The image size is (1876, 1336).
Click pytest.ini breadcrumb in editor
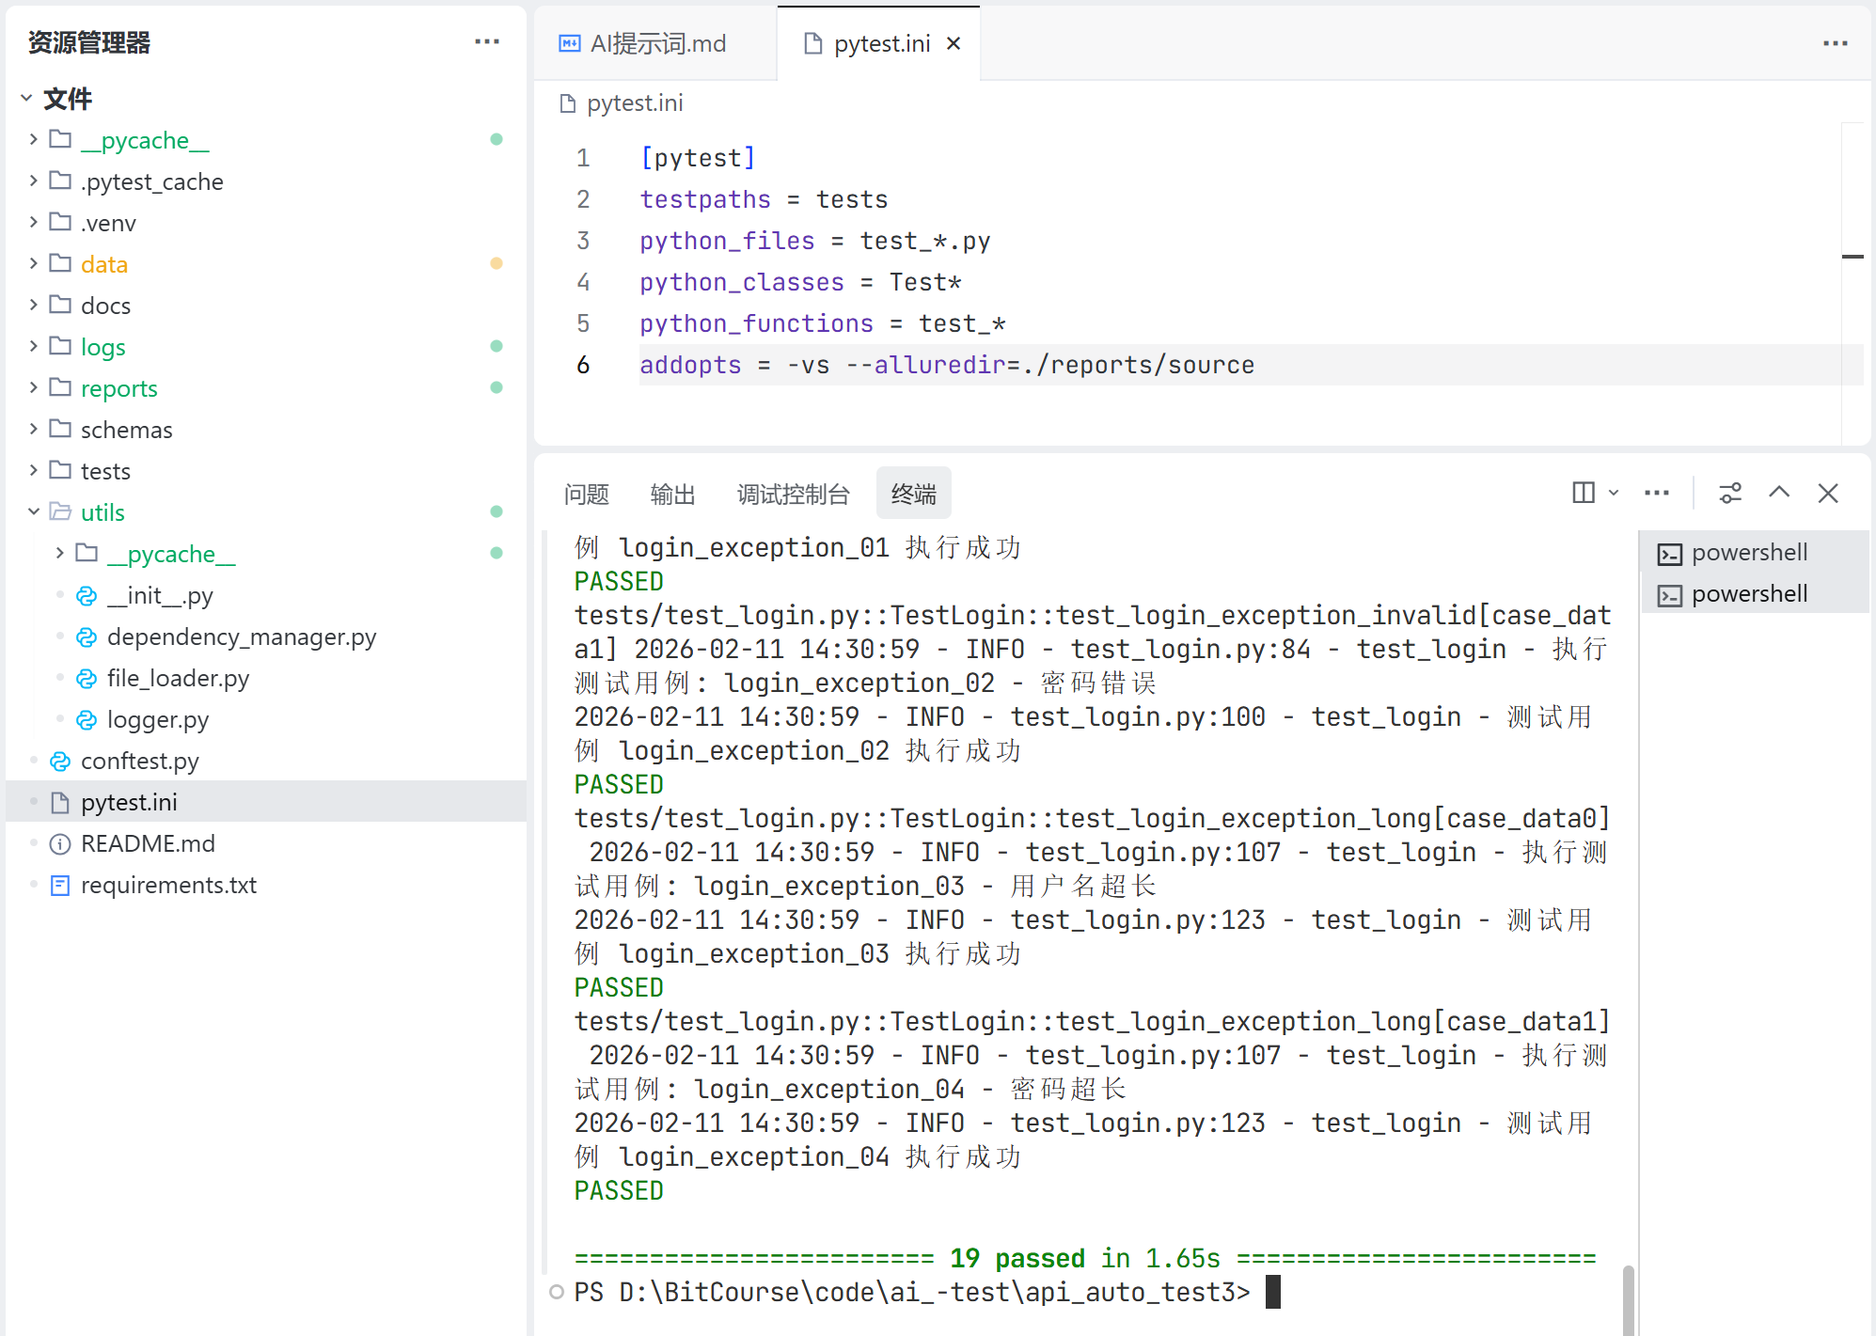coord(634,103)
